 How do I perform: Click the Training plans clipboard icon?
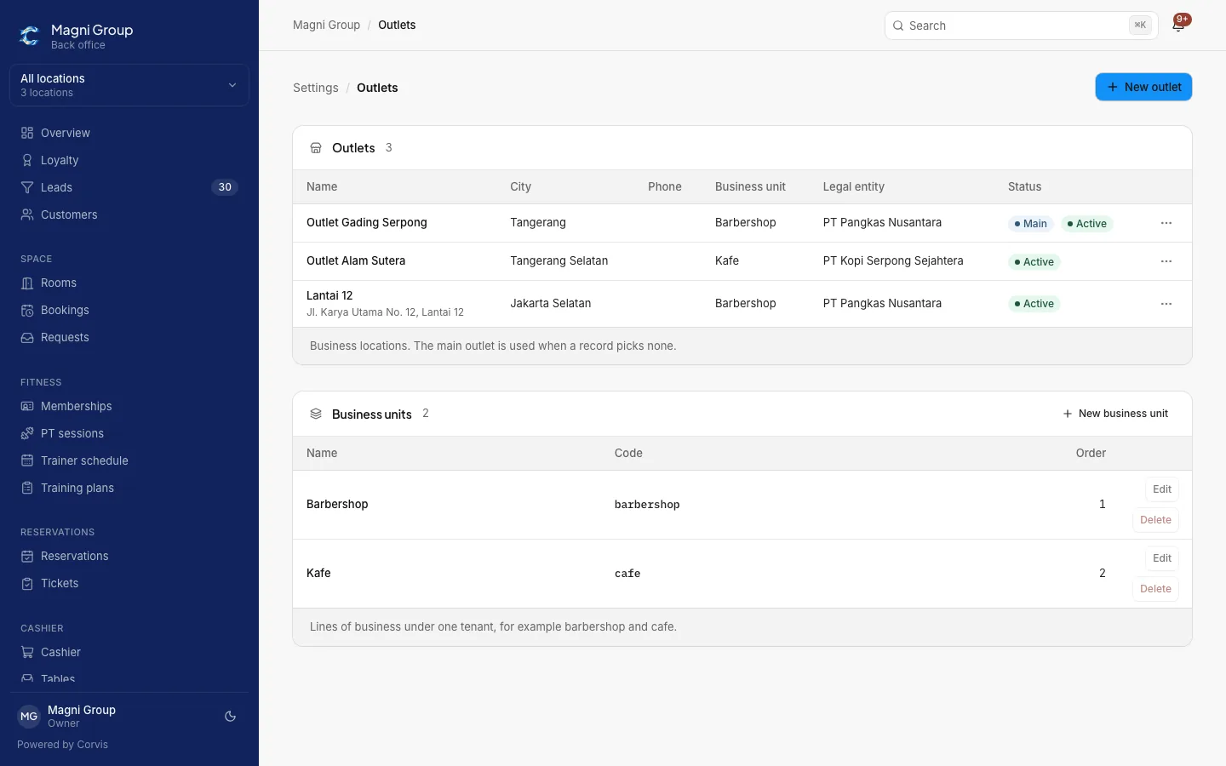point(27,489)
